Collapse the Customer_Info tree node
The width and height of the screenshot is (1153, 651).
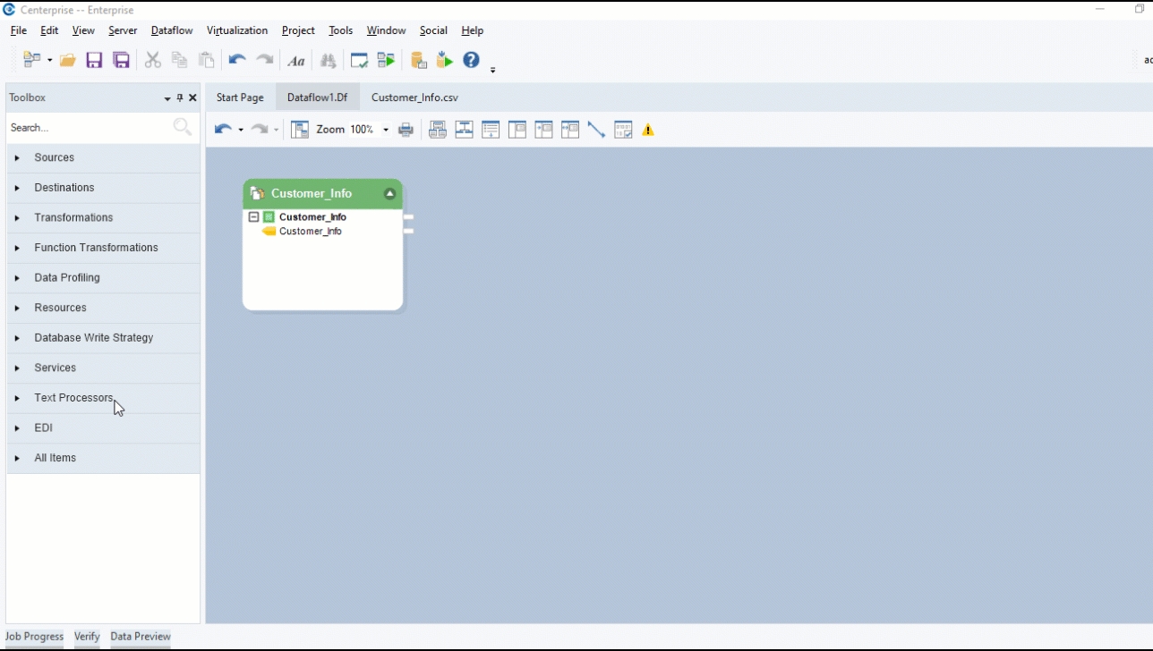coord(253,216)
